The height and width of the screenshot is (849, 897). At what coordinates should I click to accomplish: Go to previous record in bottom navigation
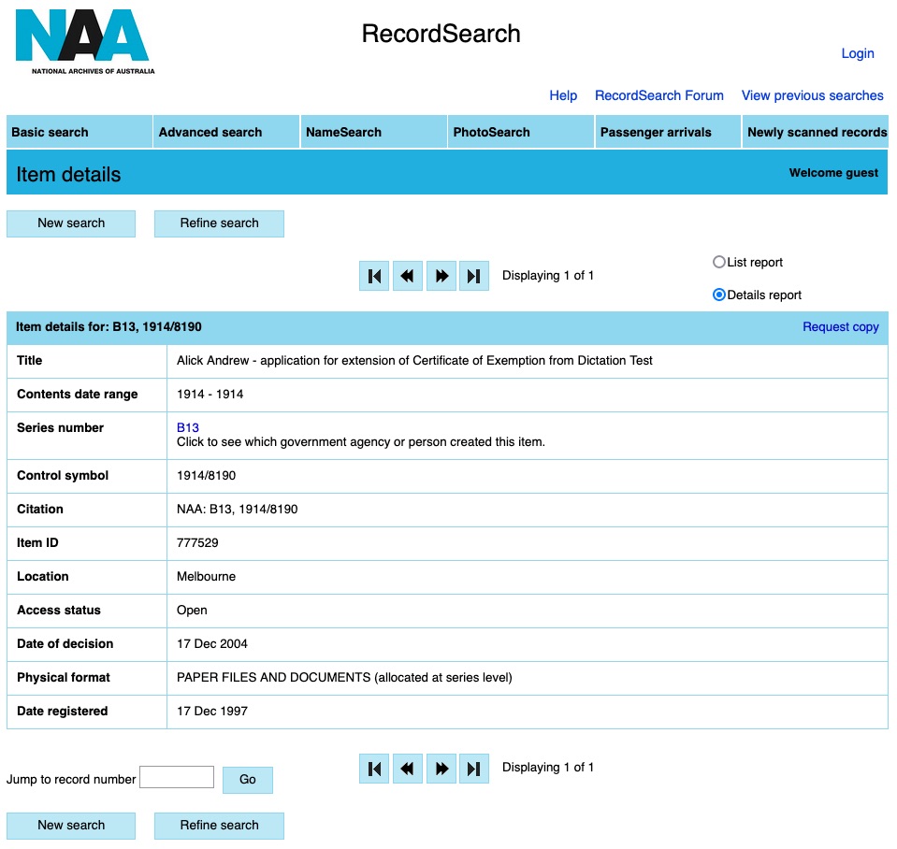click(407, 769)
